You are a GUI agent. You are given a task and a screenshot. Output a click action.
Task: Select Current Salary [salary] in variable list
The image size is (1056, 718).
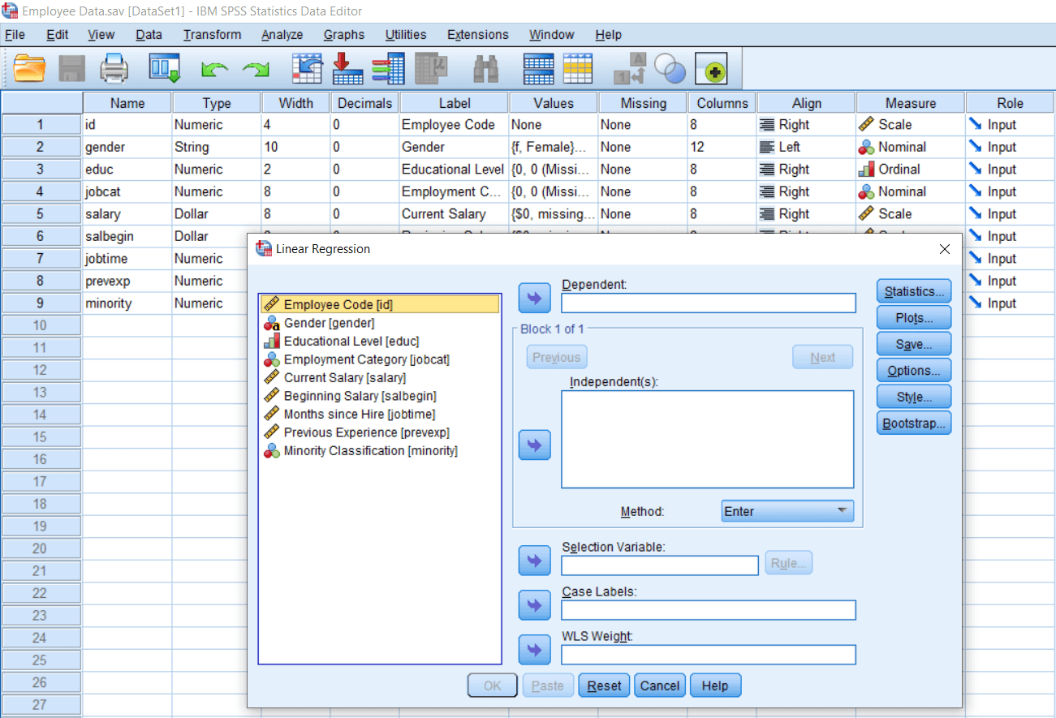380,378
